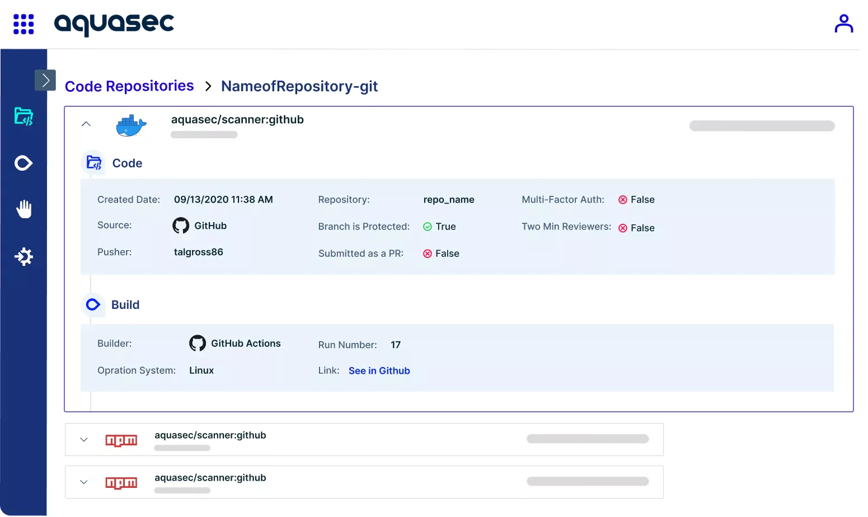The image size is (868, 517).
Task: Select the pusher name talgross86
Action: [x=199, y=252]
